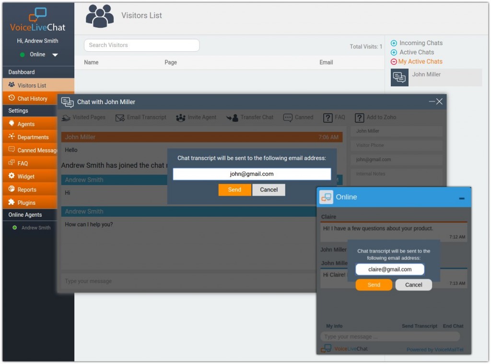Click the Search Visitors field
Screen dimensions: 491x364
point(141,45)
